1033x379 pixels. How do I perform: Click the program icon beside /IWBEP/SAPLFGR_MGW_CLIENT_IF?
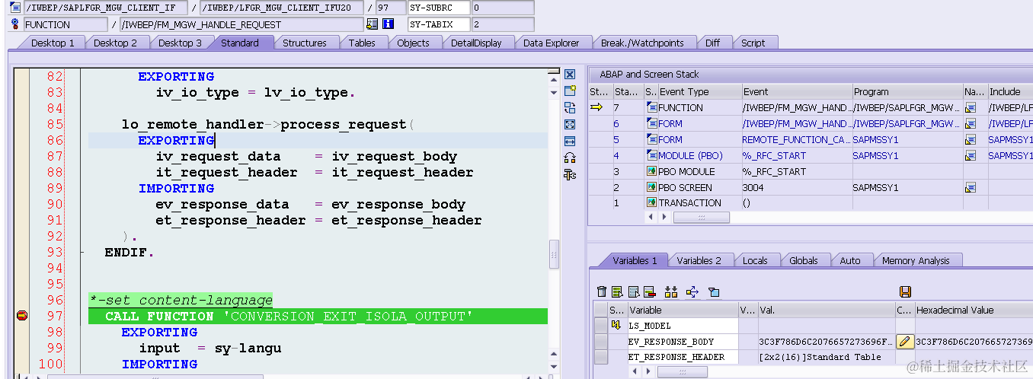15,8
